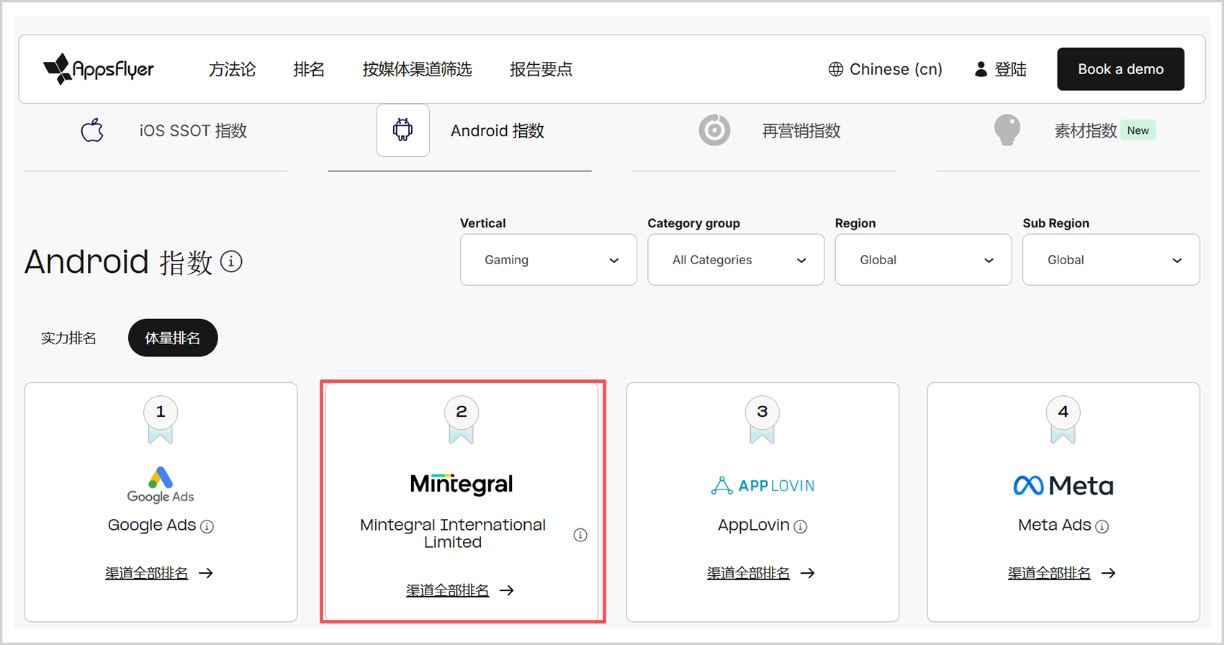Click arrow icon on Meta Ads card
Image resolution: width=1224 pixels, height=645 pixels.
(x=1109, y=573)
